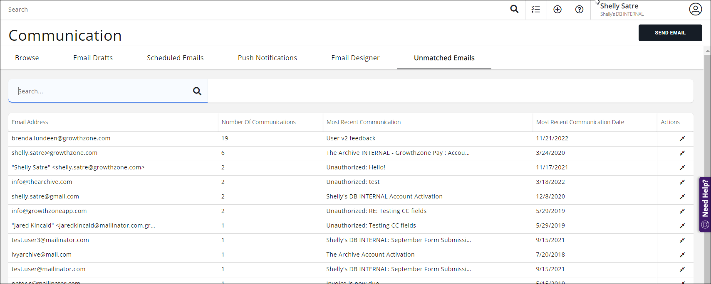
Task: Click action icon for shelly.satre@gmail.com row
Action: coord(682,197)
